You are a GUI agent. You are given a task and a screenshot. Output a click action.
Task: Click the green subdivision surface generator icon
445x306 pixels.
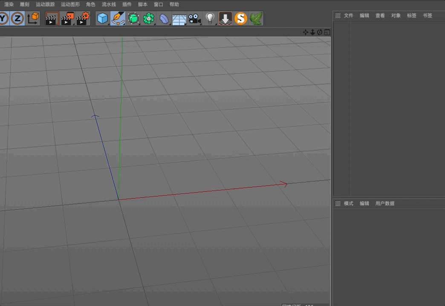point(133,18)
